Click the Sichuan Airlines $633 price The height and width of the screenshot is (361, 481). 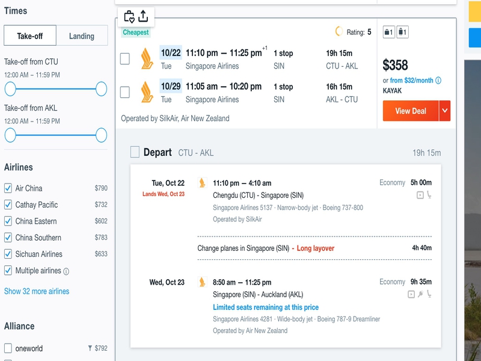pos(101,254)
